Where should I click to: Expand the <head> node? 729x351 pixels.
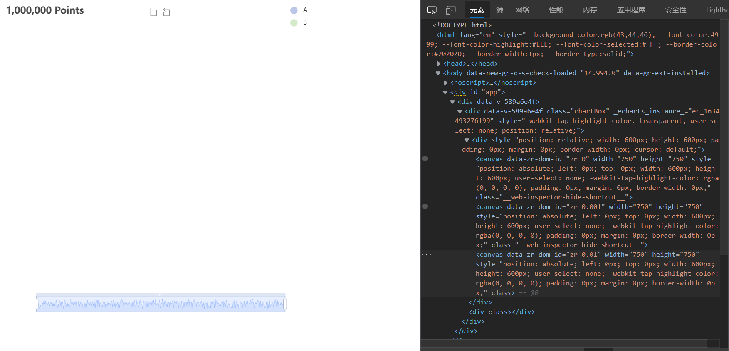[x=438, y=64]
